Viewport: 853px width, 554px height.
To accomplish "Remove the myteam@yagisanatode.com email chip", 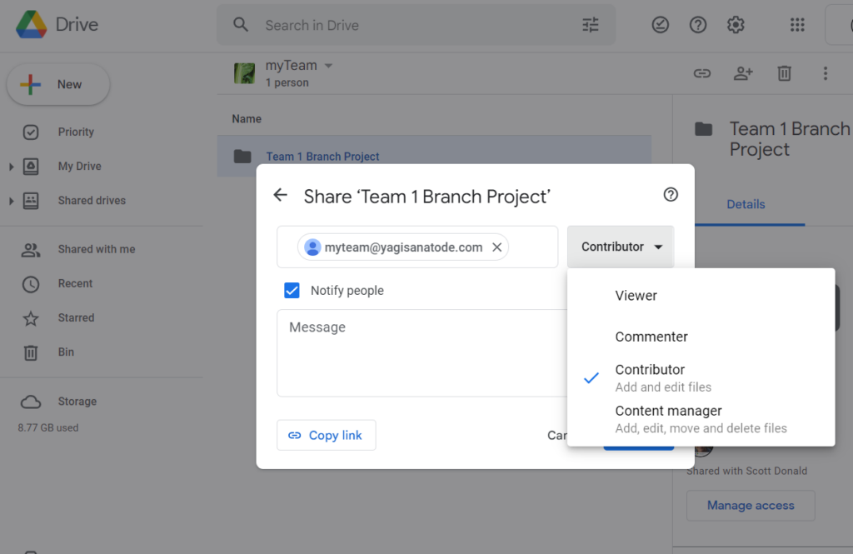I will pyautogui.click(x=497, y=247).
